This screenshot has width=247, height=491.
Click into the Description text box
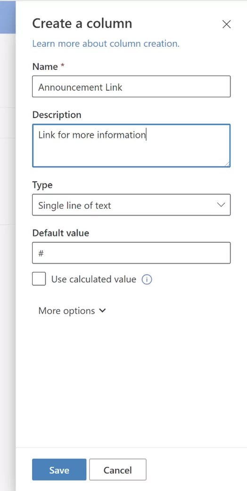[131, 146]
